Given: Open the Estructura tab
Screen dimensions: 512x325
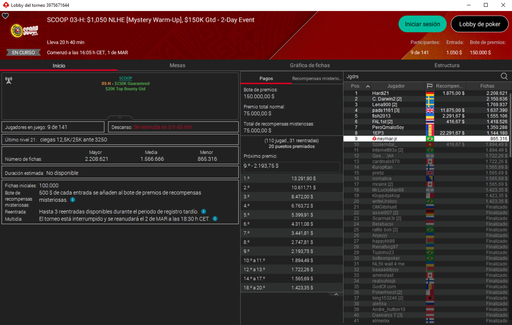Looking at the screenshot, I should point(447,65).
